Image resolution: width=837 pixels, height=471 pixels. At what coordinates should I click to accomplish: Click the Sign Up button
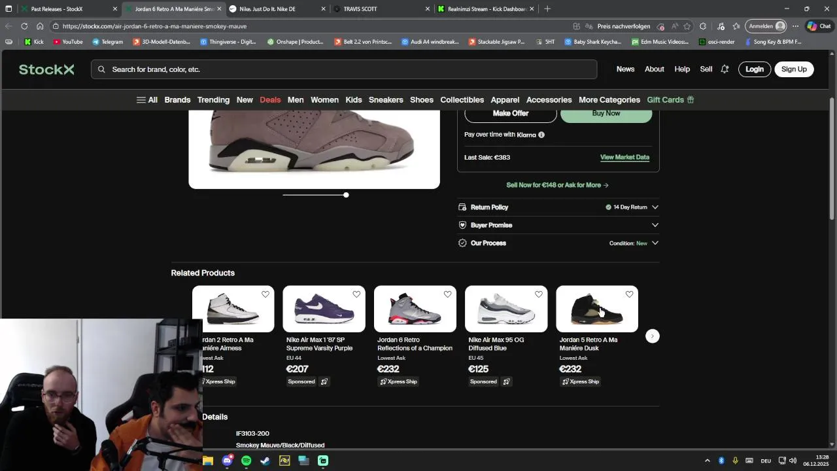click(794, 69)
